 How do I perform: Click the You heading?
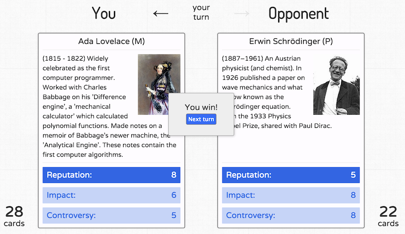[103, 13]
